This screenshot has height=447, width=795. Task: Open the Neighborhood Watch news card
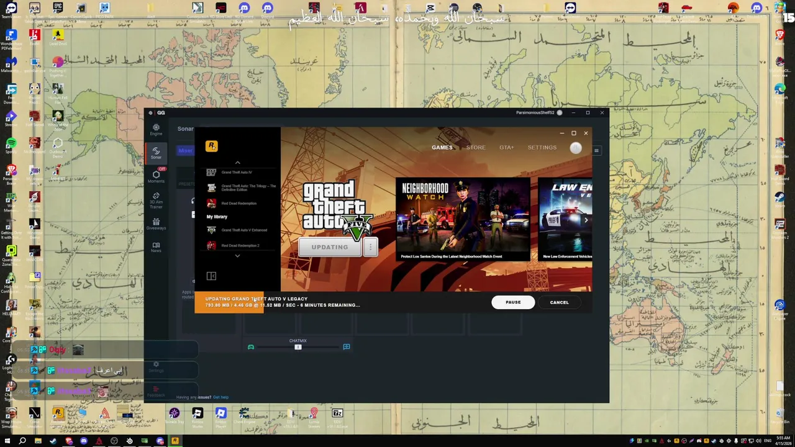click(463, 220)
